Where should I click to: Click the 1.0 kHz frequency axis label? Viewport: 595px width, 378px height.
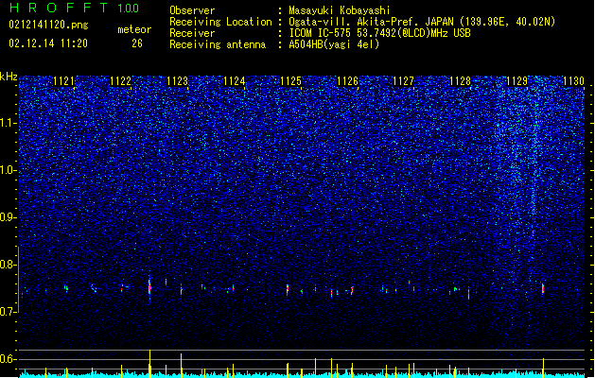(x=8, y=170)
